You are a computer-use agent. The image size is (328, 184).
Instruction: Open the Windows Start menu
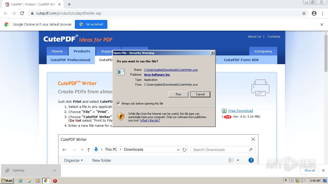pyautogui.click(x=7, y=181)
